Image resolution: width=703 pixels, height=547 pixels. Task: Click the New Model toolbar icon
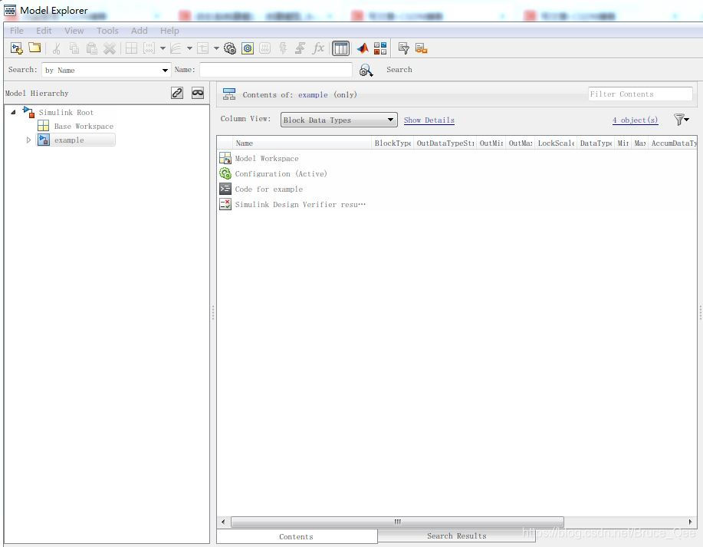tap(17, 48)
